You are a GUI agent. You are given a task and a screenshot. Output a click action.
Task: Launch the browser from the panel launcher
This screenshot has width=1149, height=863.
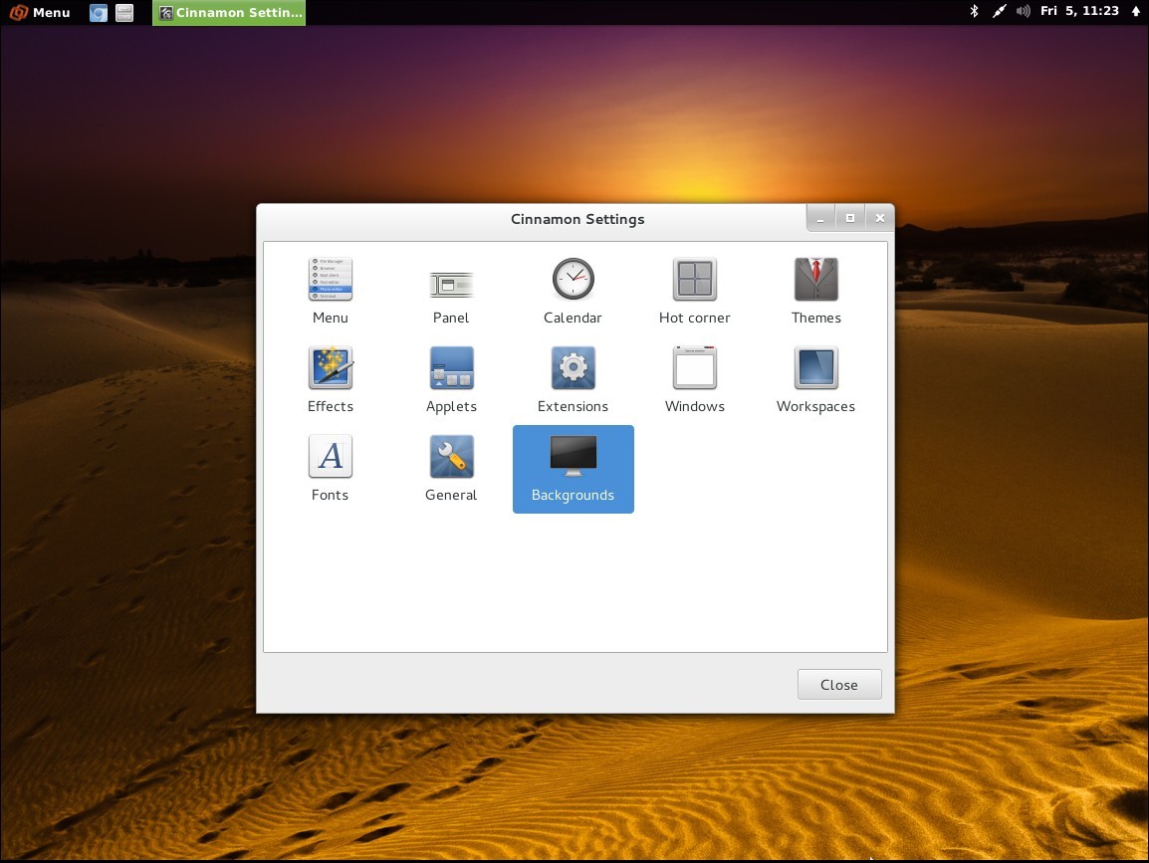point(99,13)
